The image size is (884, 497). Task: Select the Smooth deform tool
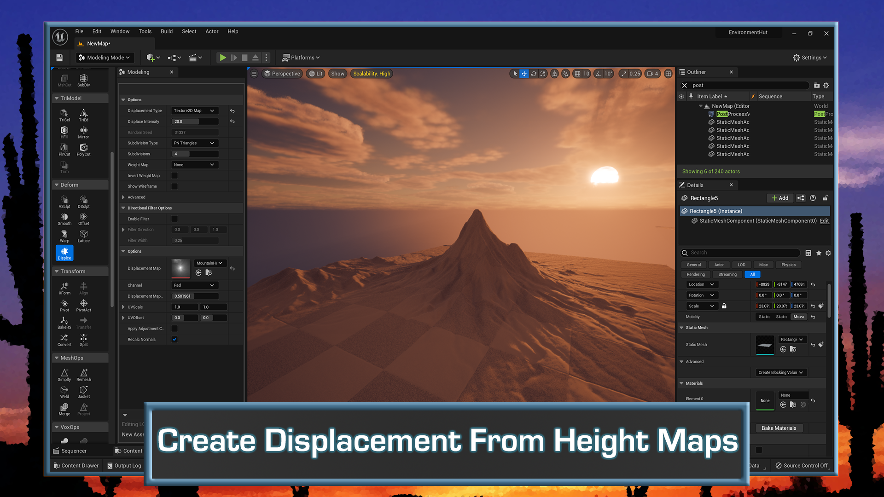coord(64,219)
